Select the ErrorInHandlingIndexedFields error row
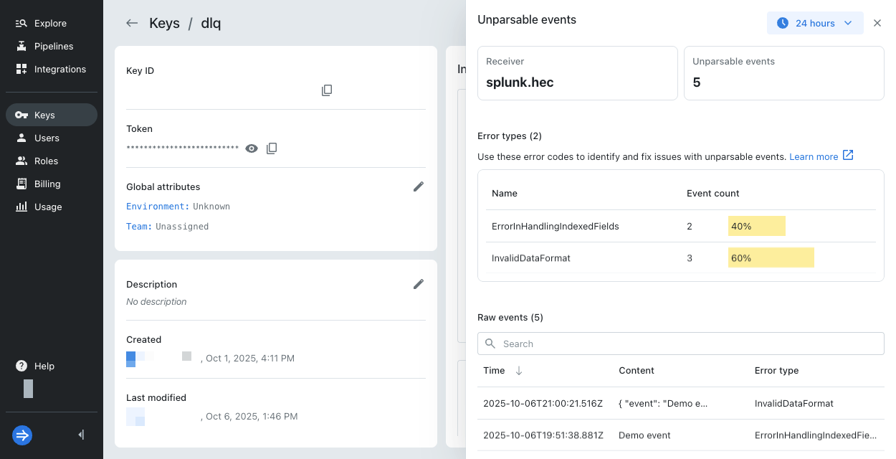The width and height of the screenshot is (896, 459). click(x=555, y=226)
